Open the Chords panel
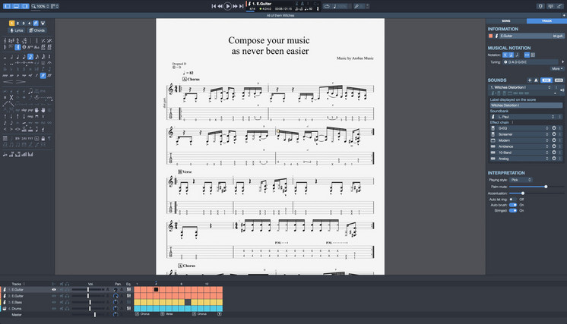This screenshot has height=324, width=567. coord(37,30)
